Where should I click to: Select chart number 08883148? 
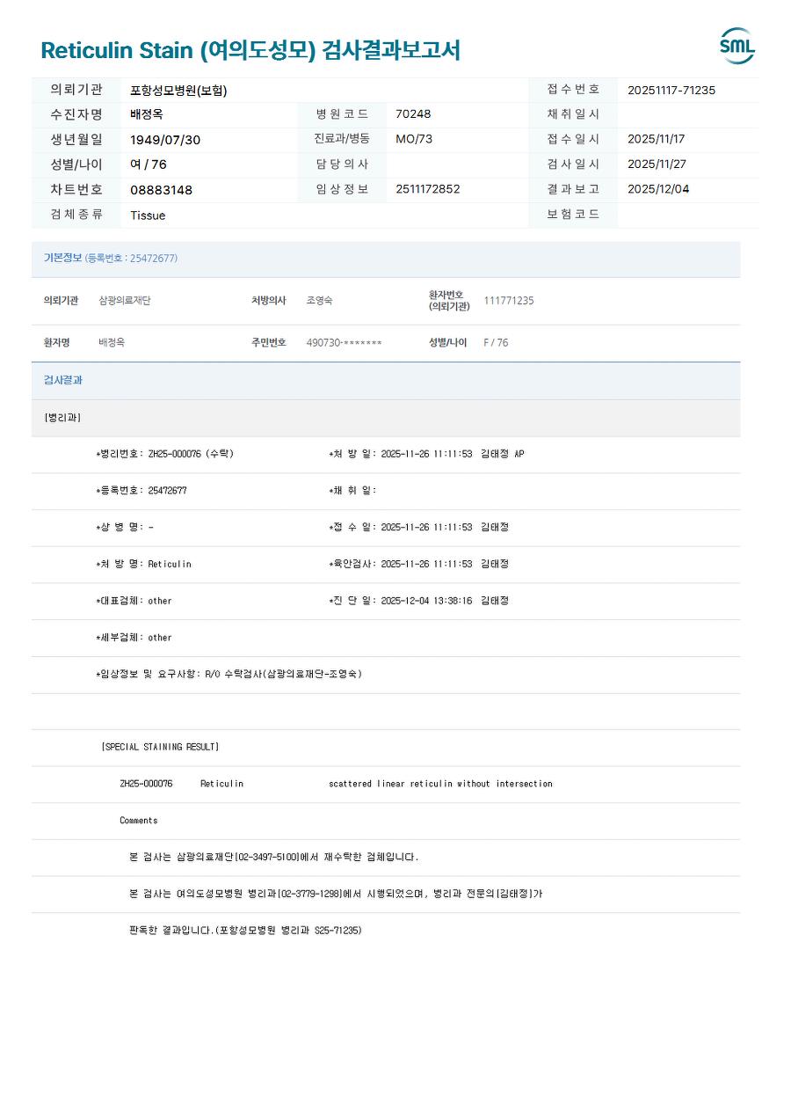pyautogui.click(x=161, y=190)
